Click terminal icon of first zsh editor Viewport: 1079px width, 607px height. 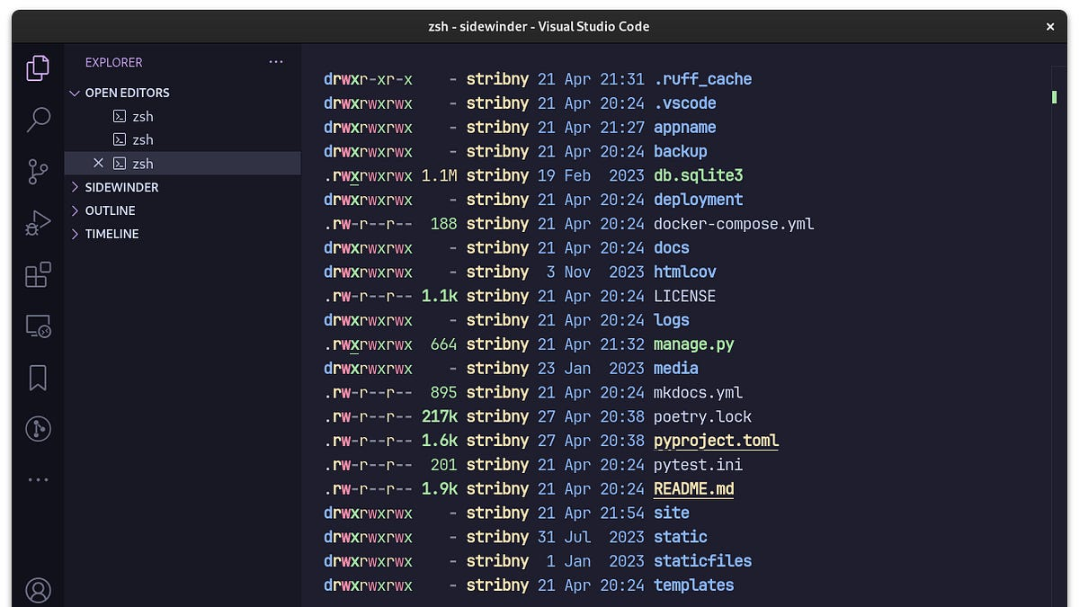[120, 116]
